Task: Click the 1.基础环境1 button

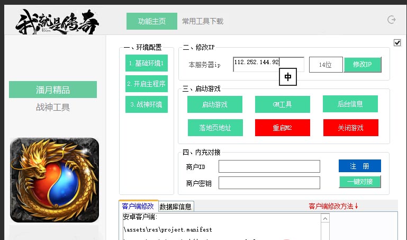Action: (147, 63)
